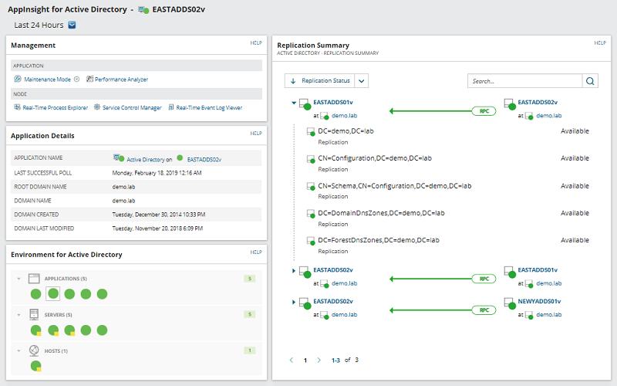Select DC=DomainDnsZones,DC=demo,DC=lab entry

click(x=381, y=213)
